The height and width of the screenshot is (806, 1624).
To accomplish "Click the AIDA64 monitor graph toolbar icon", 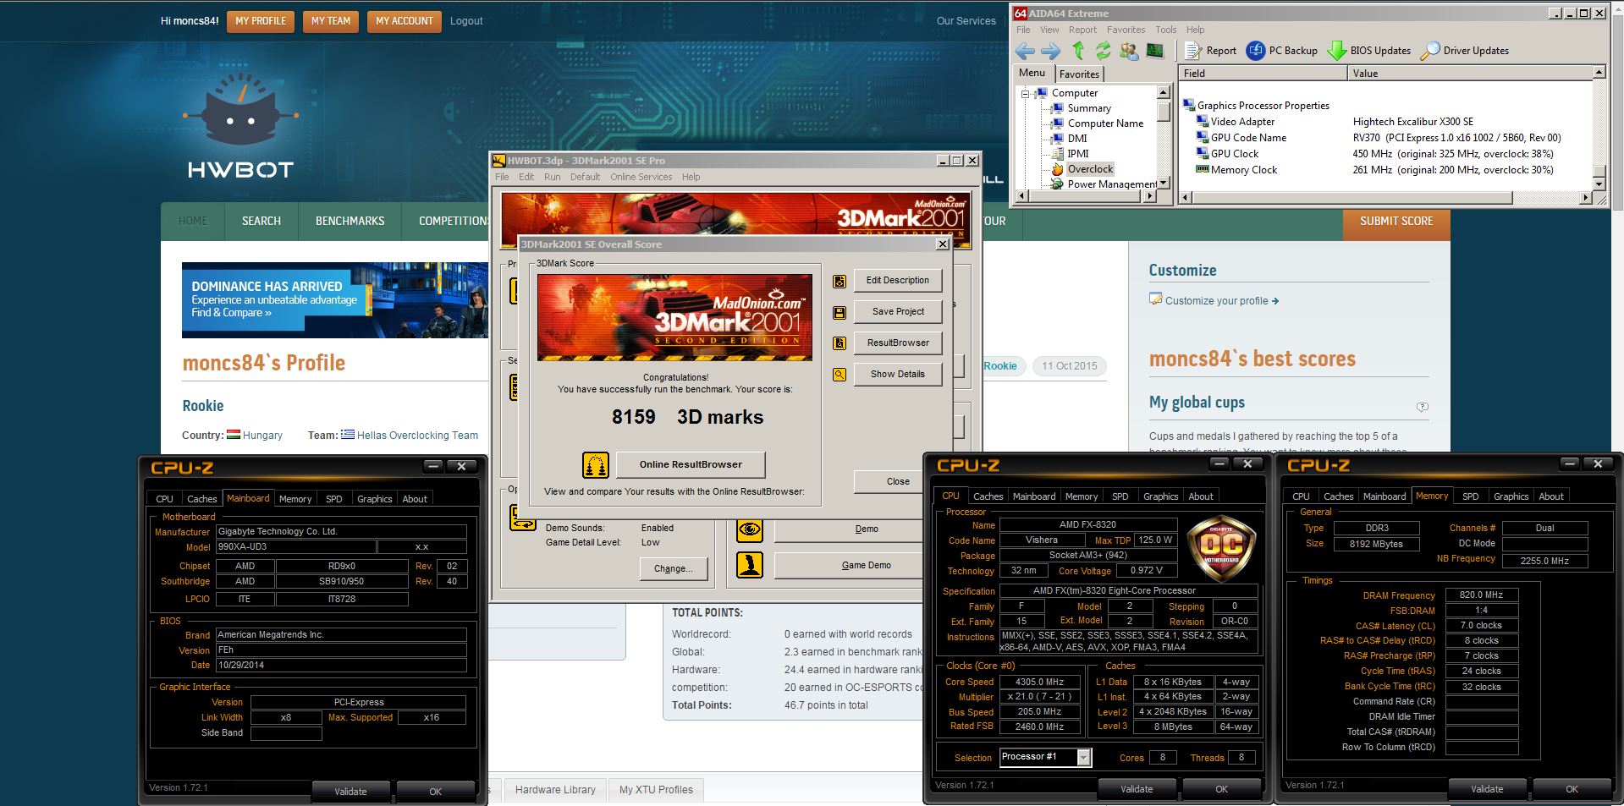I will [x=1155, y=51].
